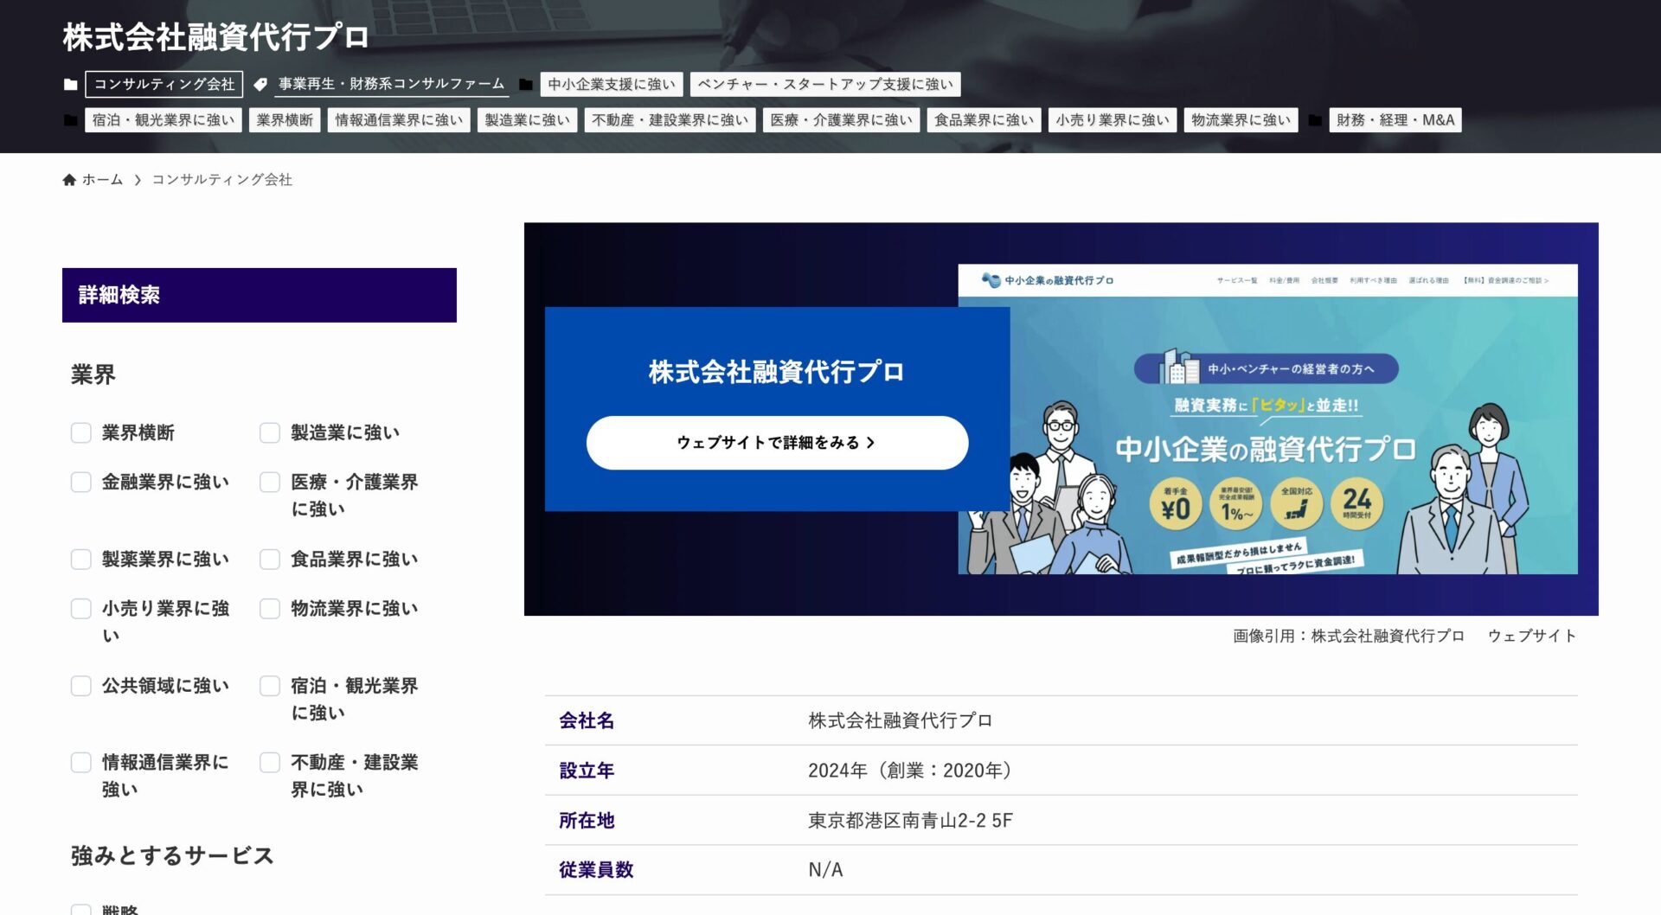Screen dimensions: 1661x915
Task: Click the folder icon before 中小企業支援に強い
Action: [525, 85]
